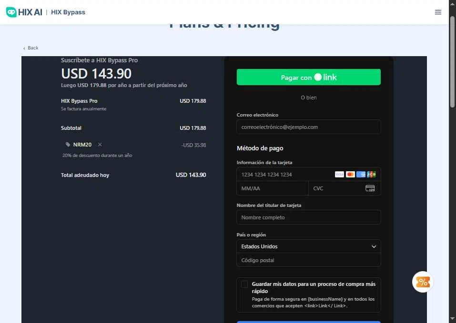Click the USD 143.90 headline price
Viewport: 456px width, 323px height.
point(96,74)
